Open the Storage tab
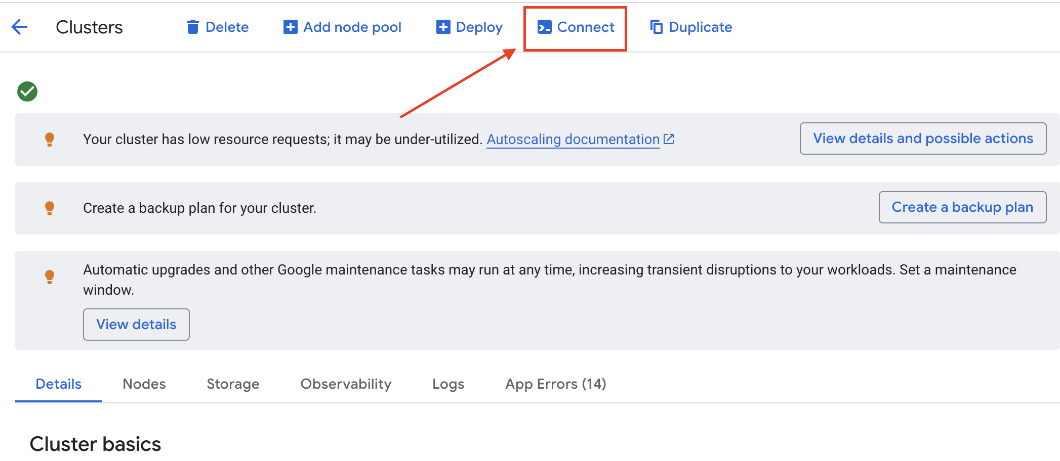 coord(233,384)
